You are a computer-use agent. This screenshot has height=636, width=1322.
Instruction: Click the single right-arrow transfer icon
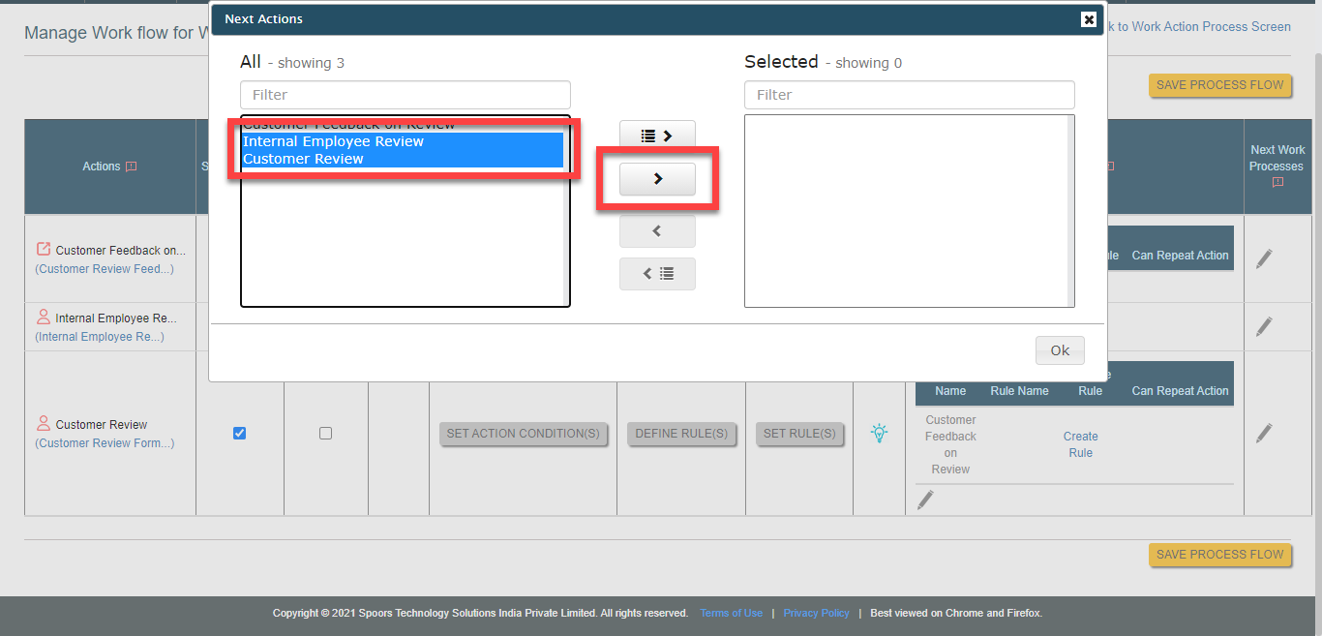point(657,179)
